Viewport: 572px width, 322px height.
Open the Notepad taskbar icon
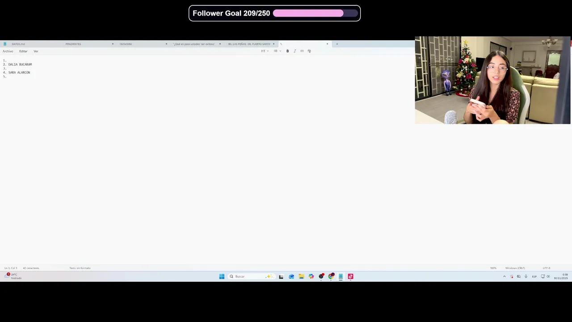pos(341,276)
